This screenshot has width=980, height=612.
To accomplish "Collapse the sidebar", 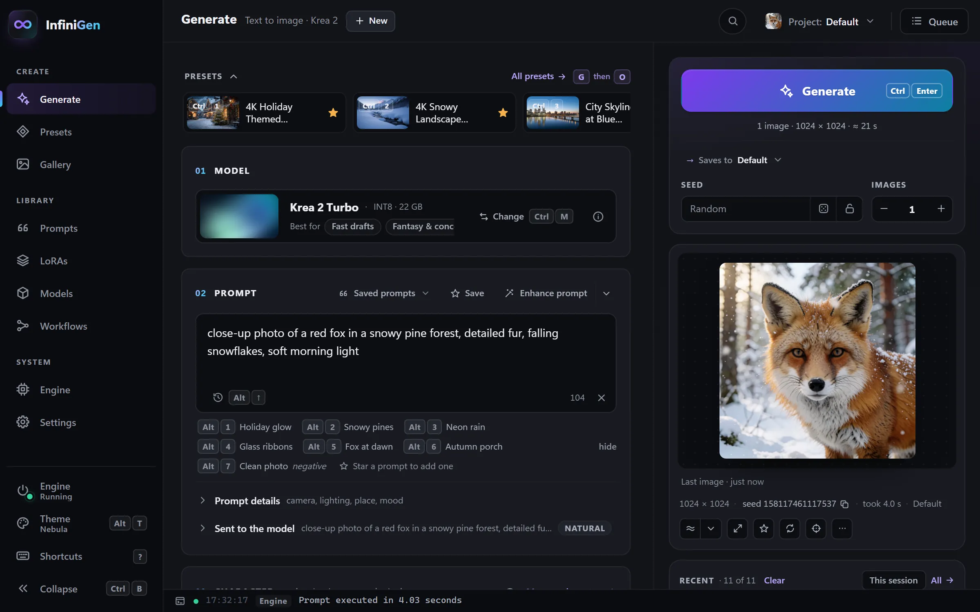I will tap(81, 589).
